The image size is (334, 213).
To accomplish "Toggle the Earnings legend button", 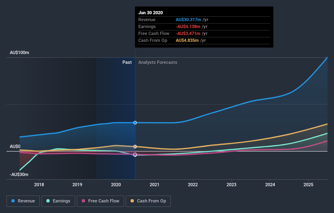I will coord(58,201).
